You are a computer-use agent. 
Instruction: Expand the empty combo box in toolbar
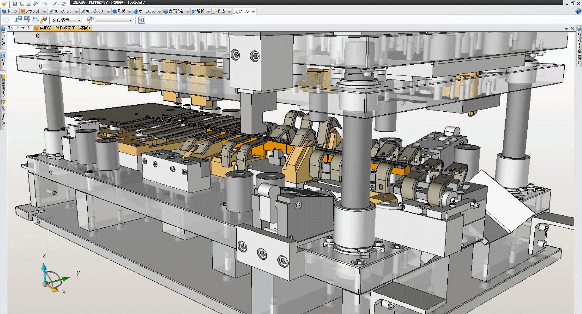coord(114,20)
